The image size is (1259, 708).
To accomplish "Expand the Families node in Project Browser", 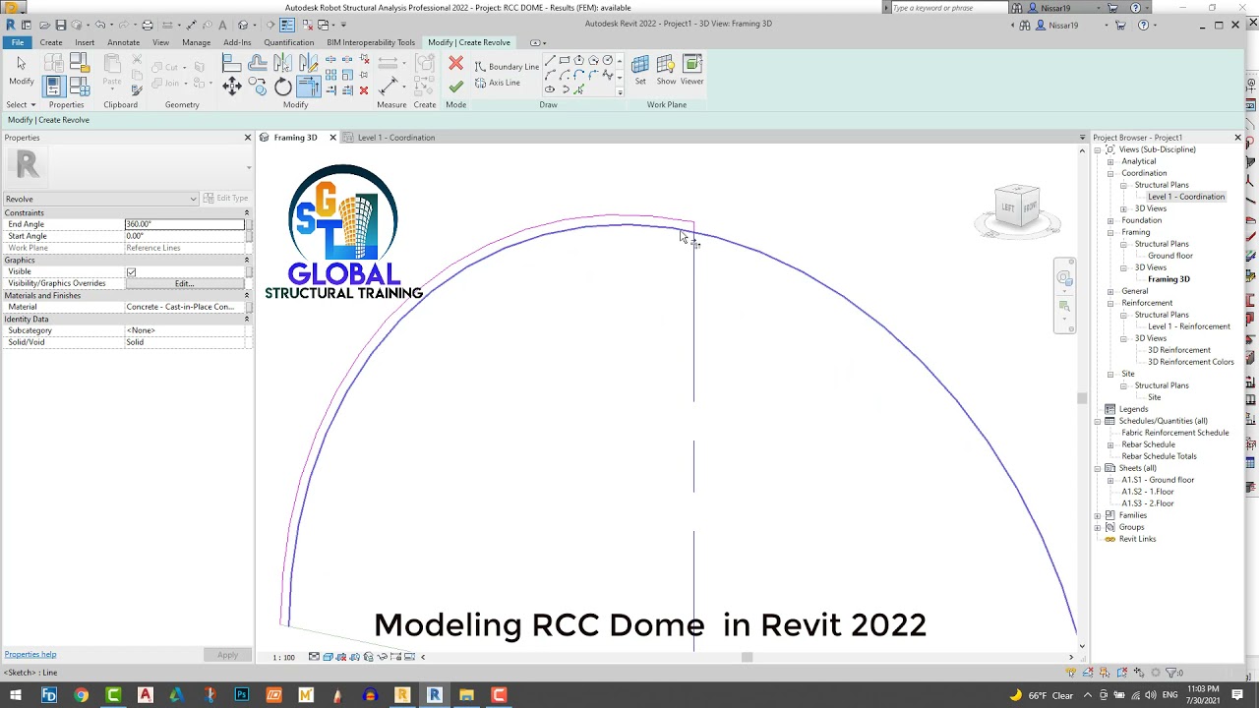I will pos(1098,515).
